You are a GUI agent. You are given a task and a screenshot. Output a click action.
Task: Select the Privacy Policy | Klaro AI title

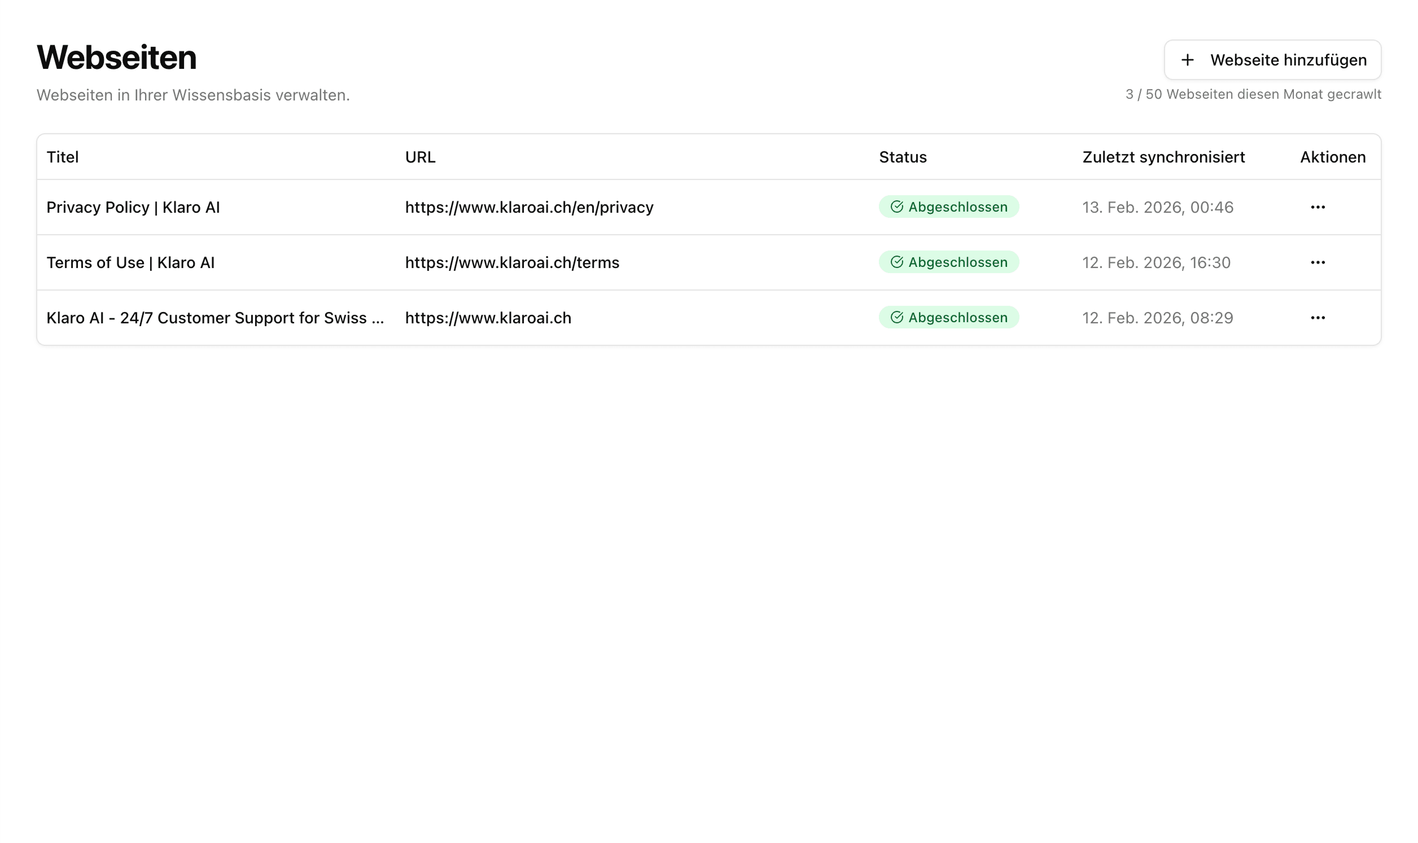click(x=133, y=207)
